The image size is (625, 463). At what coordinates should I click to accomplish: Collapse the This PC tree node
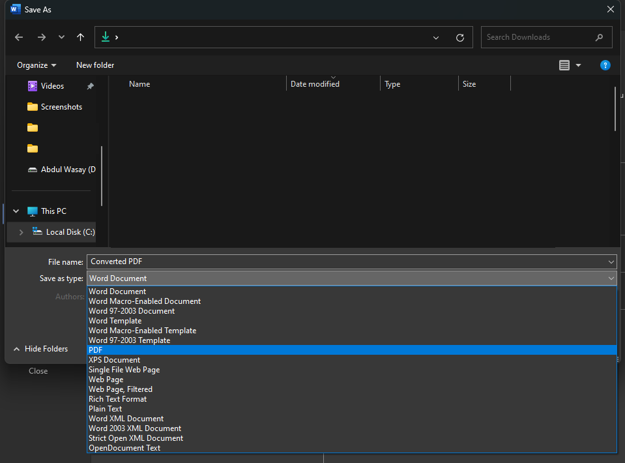point(16,211)
